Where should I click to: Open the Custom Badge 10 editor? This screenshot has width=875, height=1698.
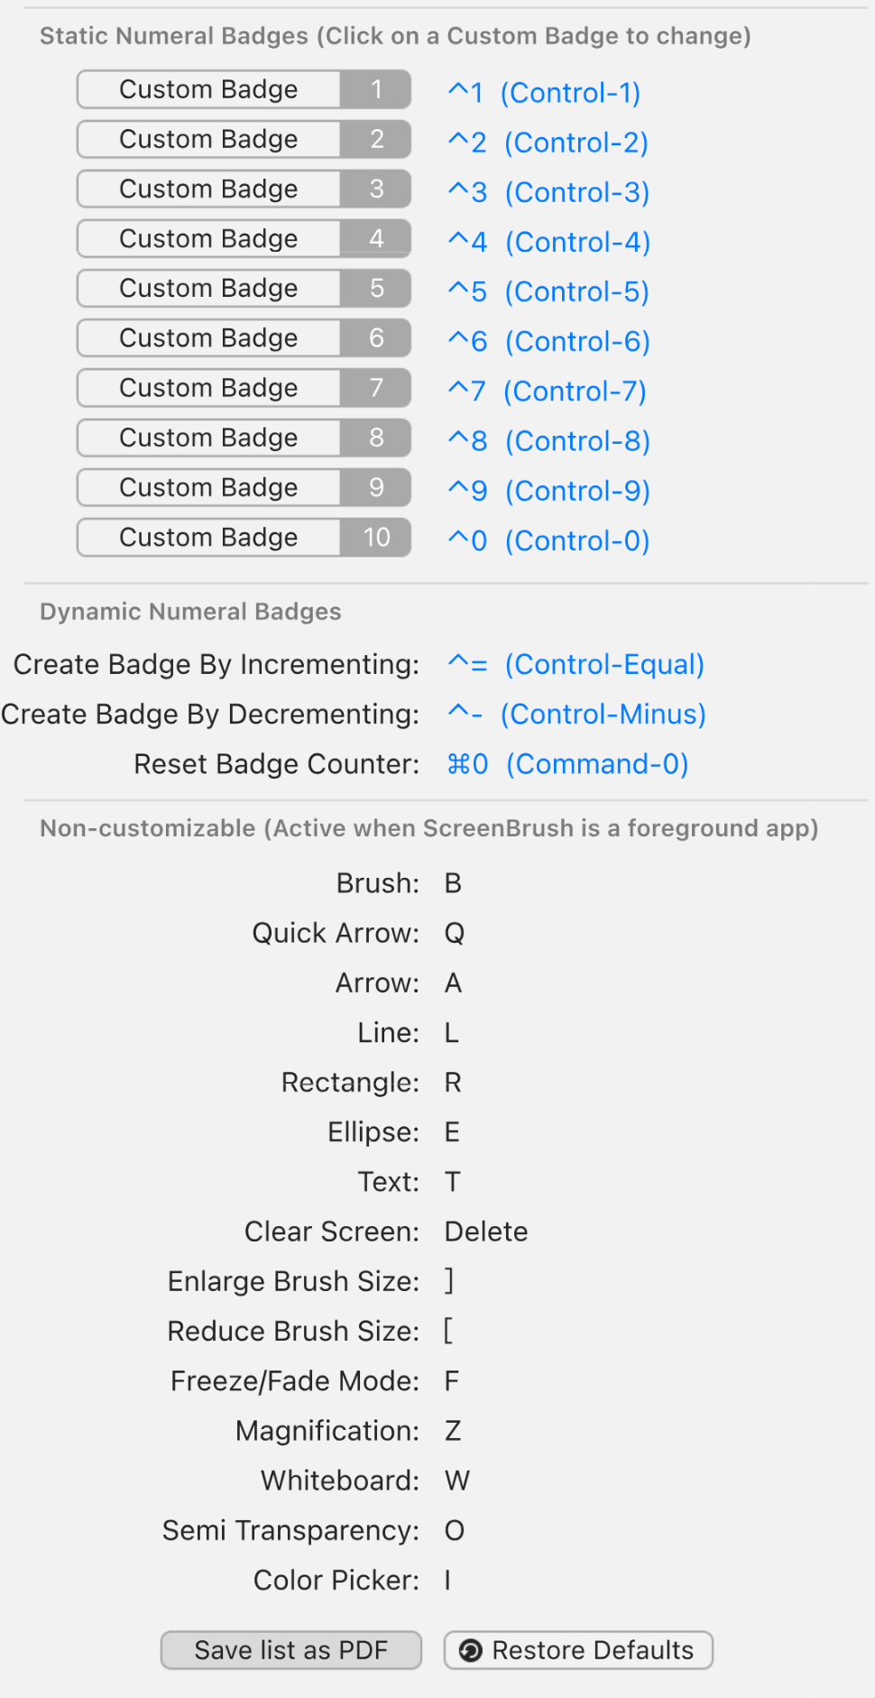(244, 537)
